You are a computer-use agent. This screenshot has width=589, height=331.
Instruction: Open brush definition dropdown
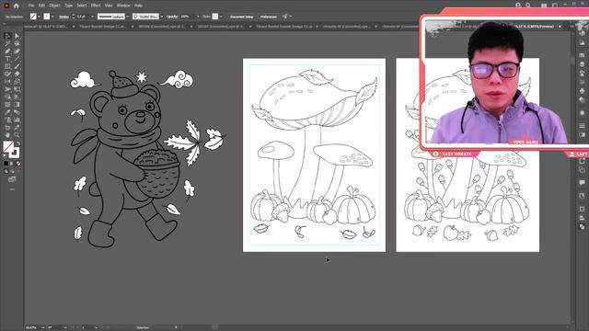tap(162, 17)
